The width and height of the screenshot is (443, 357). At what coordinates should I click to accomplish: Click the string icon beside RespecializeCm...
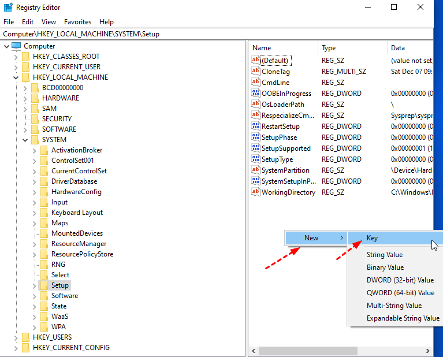pos(256,116)
